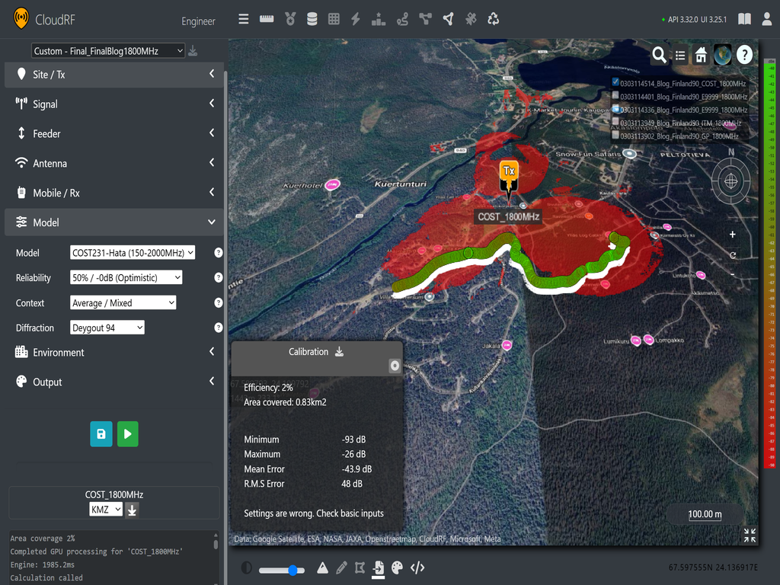
Task: Open the ruler measurement tool
Action: coord(267,19)
